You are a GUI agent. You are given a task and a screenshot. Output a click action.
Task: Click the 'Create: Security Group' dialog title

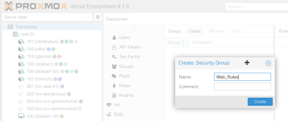pyautogui.click(x=204, y=63)
